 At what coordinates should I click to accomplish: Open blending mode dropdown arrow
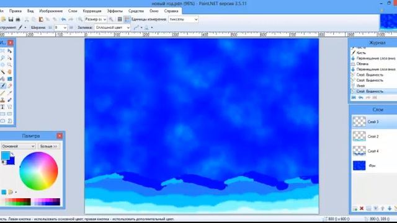pyautogui.click(x=151, y=27)
